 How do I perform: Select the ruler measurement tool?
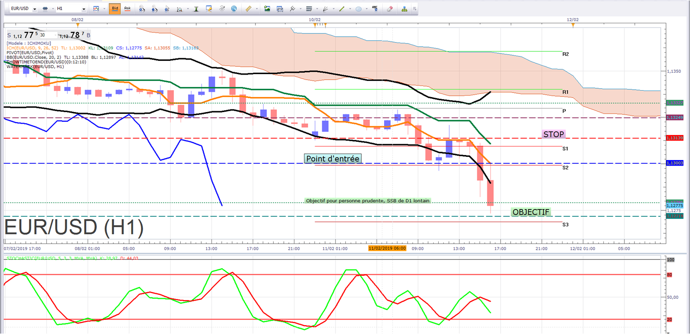248,9
